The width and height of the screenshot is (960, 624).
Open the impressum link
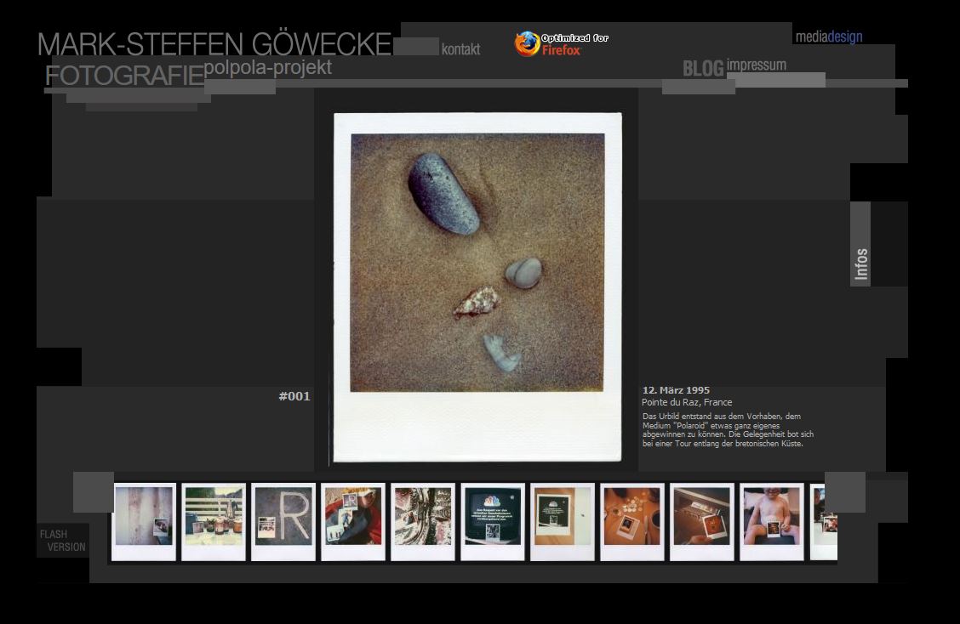(756, 65)
